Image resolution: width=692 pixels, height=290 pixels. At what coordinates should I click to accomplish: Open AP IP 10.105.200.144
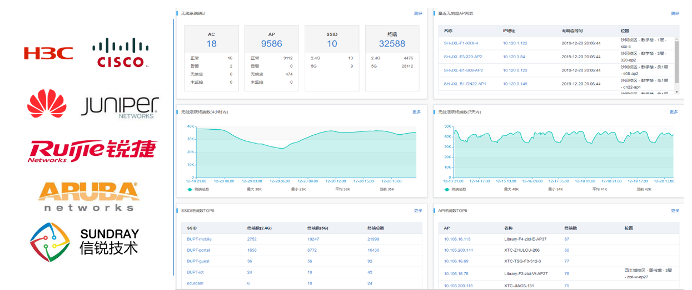[x=458, y=250]
